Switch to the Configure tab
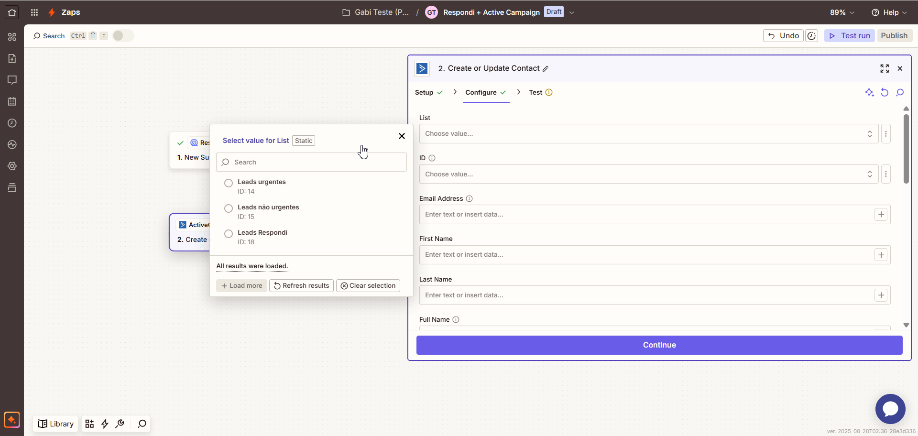 pyautogui.click(x=486, y=92)
